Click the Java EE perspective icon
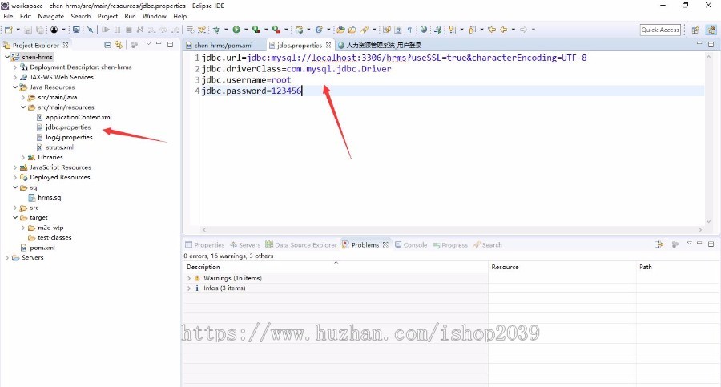Image resolution: width=721 pixels, height=387 pixels. click(711, 30)
